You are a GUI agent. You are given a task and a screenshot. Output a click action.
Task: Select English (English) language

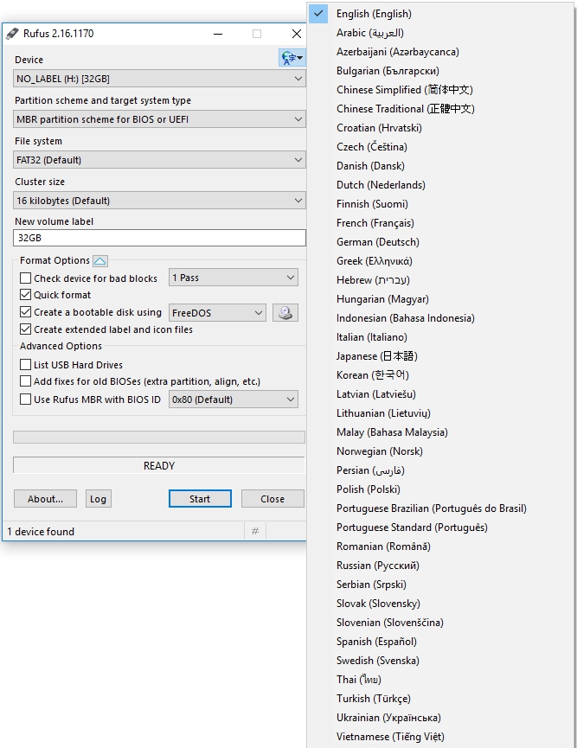point(440,14)
